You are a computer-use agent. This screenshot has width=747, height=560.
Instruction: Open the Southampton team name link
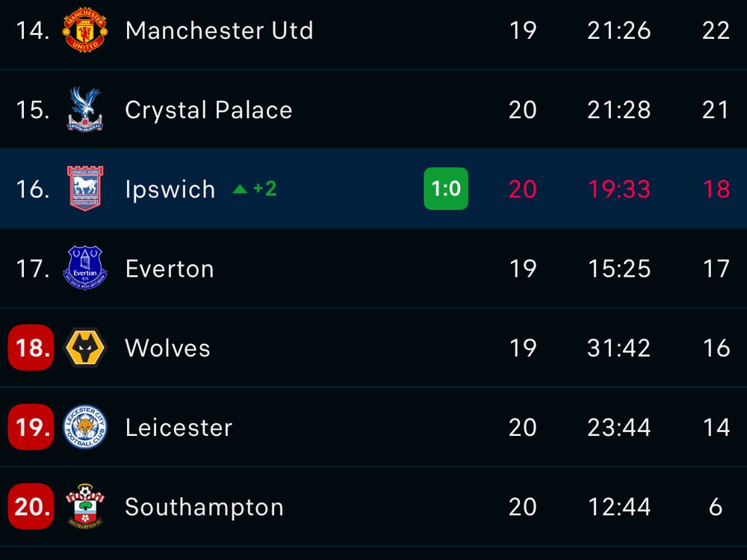(204, 506)
